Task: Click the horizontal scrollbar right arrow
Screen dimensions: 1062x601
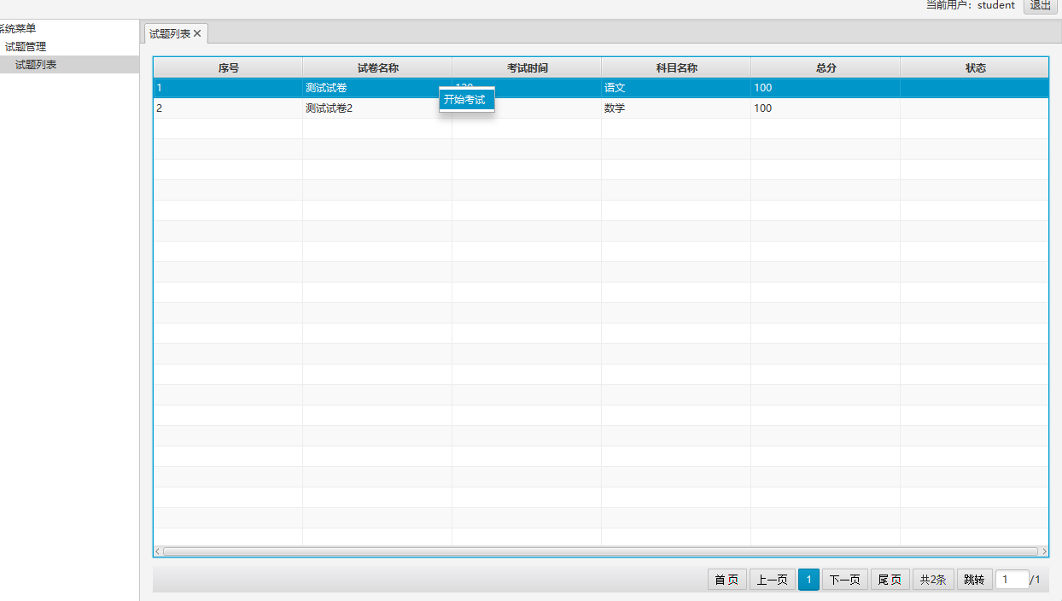Action: click(x=1044, y=551)
